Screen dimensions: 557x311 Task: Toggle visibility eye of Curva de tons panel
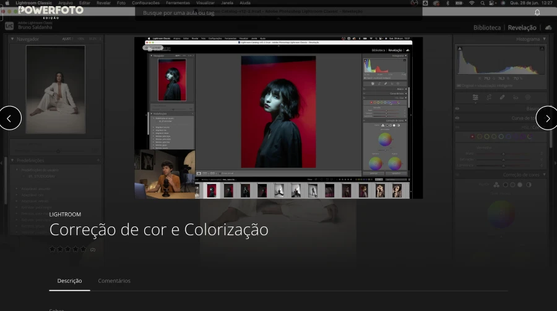(457, 118)
